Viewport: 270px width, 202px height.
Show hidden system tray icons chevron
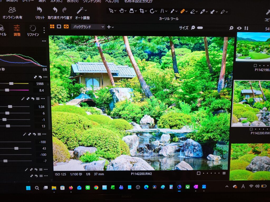pos(227,186)
